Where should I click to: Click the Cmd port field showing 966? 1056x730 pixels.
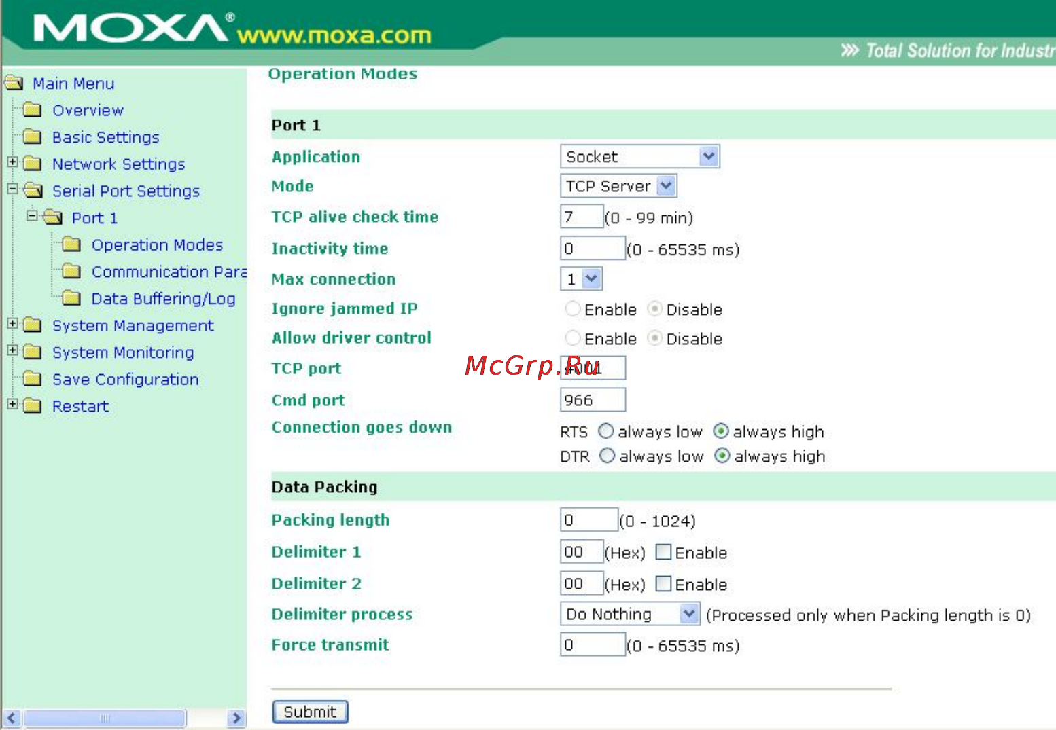click(593, 399)
